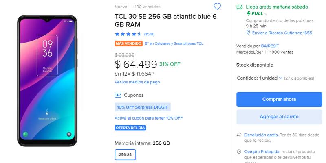Click the star rating row
Viewport: 326px width, 163px height.
tap(128, 34)
